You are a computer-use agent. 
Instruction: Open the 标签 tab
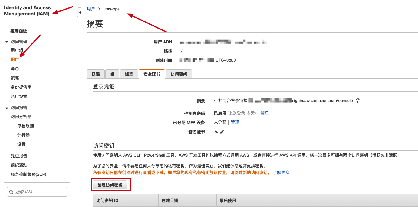tap(129, 74)
